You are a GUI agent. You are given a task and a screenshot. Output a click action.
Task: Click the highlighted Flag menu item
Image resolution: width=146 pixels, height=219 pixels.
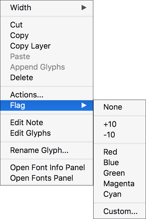click(x=47, y=105)
